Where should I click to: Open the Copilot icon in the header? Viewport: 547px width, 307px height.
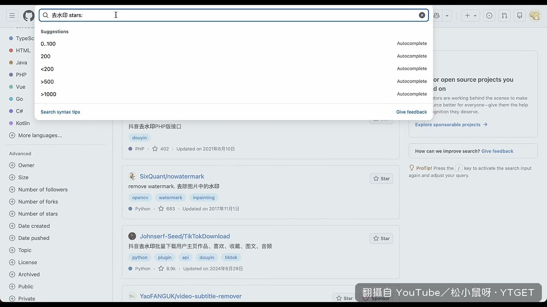click(x=436, y=15)
